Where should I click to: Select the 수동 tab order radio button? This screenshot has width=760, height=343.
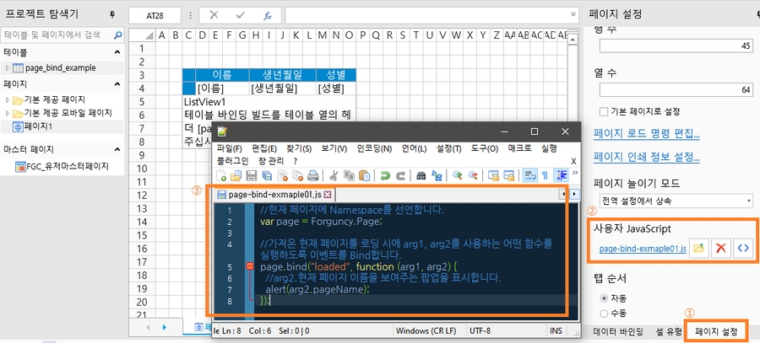tap(603, 312)
